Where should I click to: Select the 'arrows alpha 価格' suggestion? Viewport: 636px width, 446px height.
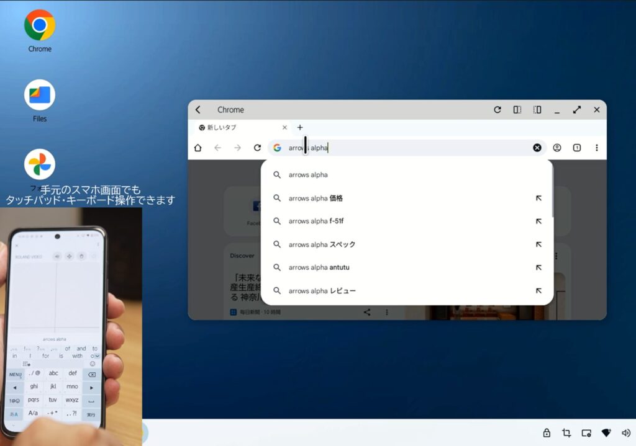pyautogui.click(x=407, y=198)
